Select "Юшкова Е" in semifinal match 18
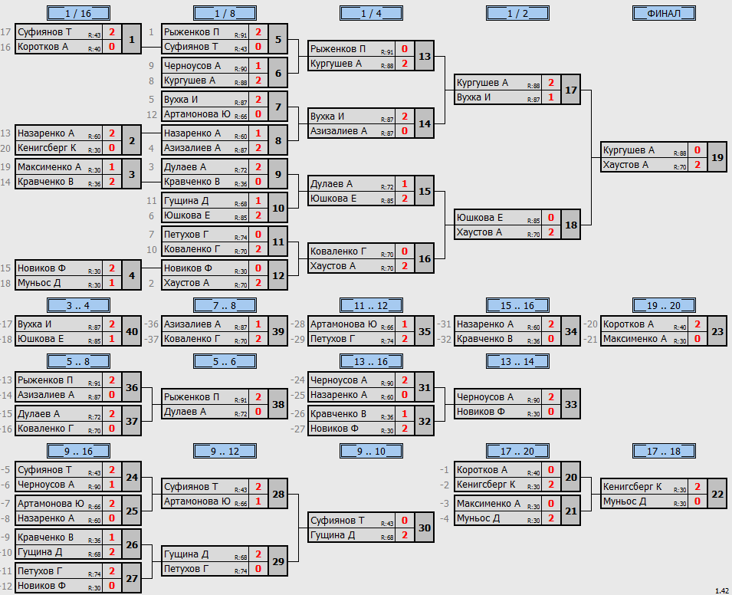Screen dimensions: 732x595 [480, 218]
